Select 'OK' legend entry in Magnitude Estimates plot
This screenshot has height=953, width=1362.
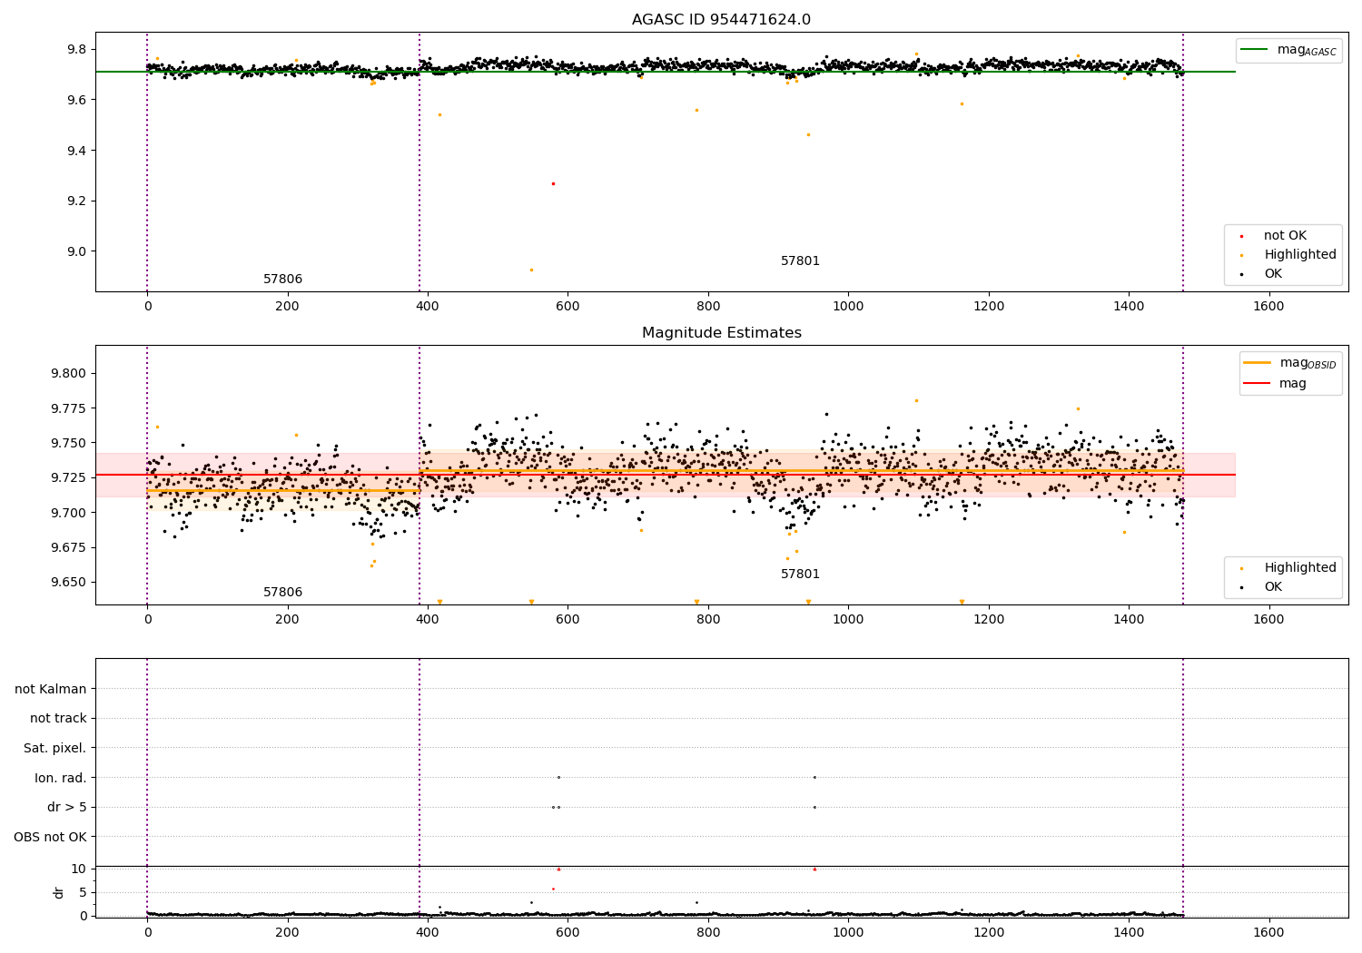click(1262, 587)
